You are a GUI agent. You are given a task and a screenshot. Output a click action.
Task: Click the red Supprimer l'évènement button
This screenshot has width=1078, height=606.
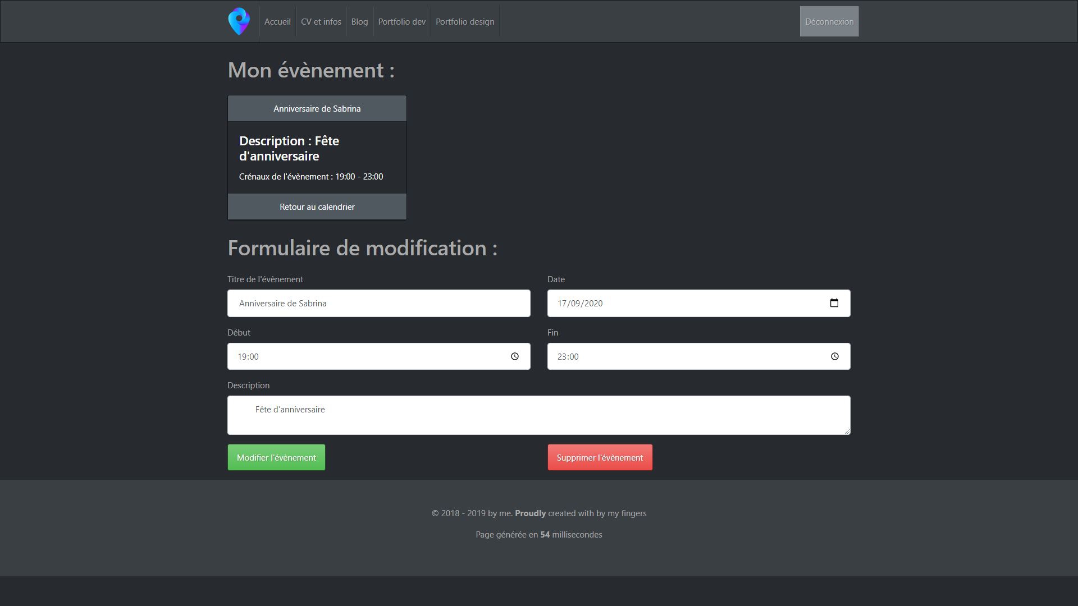(600, 457)
